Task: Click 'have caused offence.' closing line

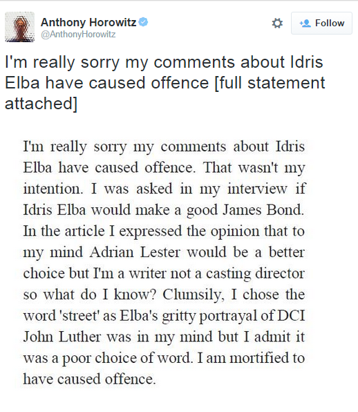Action: (x=89, y=379)
